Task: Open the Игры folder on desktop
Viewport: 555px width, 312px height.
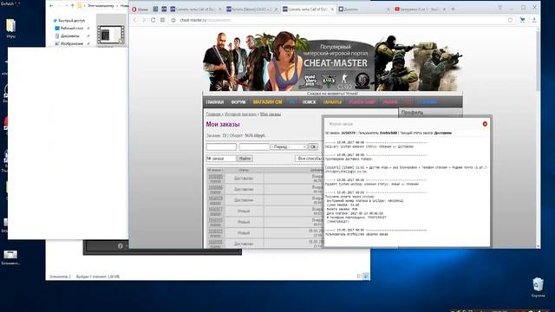Action: (10, 28)
